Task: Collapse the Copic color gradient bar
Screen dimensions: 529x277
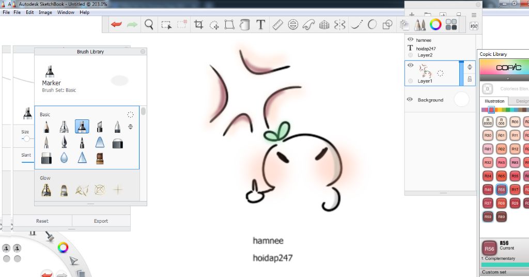Action: [508, 79]
